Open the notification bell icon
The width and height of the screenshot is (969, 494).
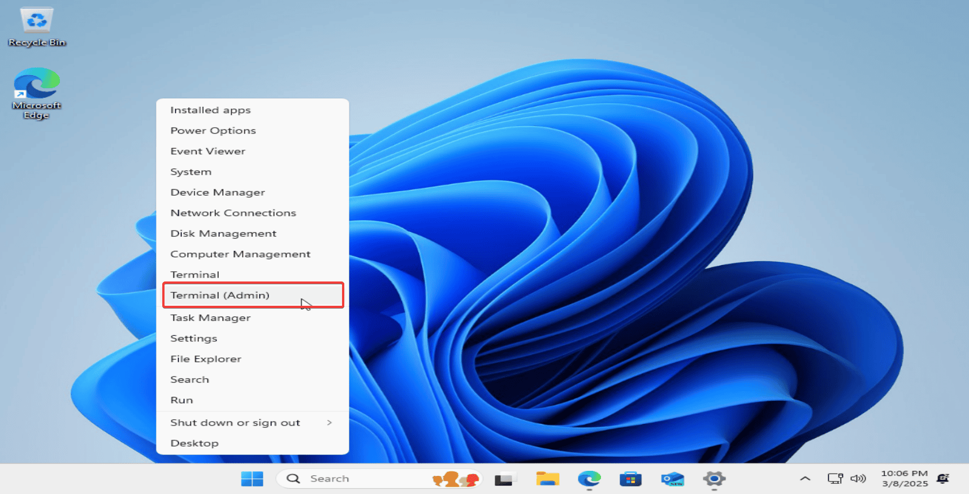[x=942, y=479]
